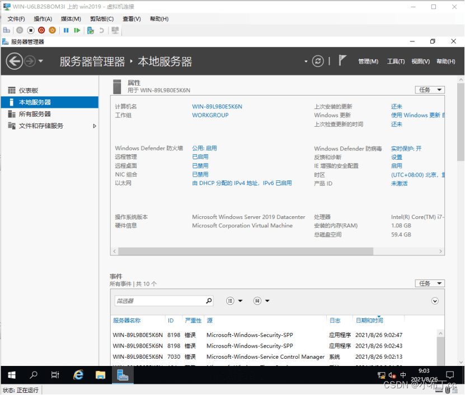
Task: Go back with the Server Manager back arrow
Action: (x=14, y=61)
